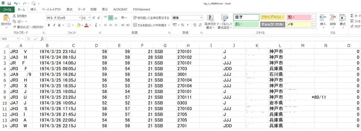
Task: Click the Increase Font Size icon
Action: click(94, 18)
